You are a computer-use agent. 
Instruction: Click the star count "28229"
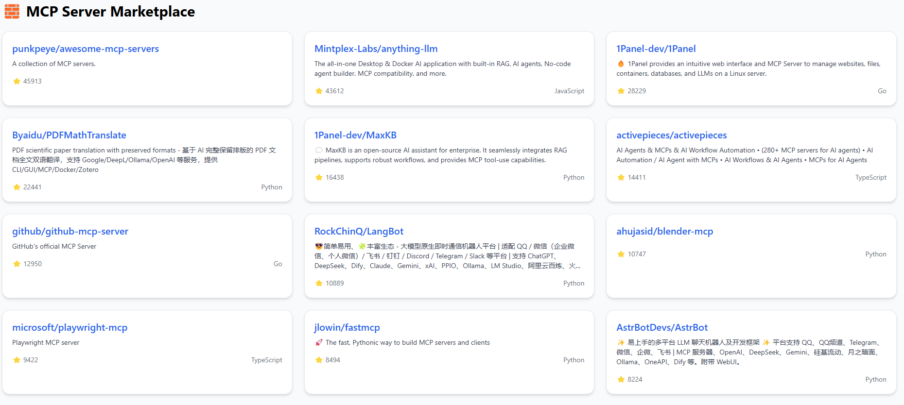tap(637, 91)
